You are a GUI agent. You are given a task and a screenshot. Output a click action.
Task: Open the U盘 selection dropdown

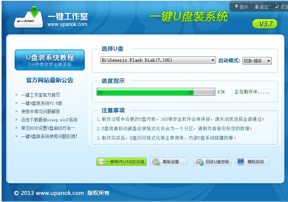pos(158,61)
